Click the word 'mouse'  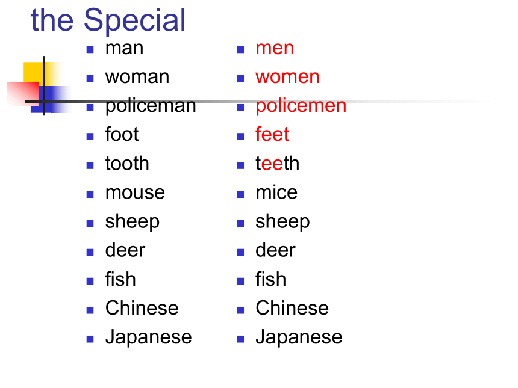point(135,192)
